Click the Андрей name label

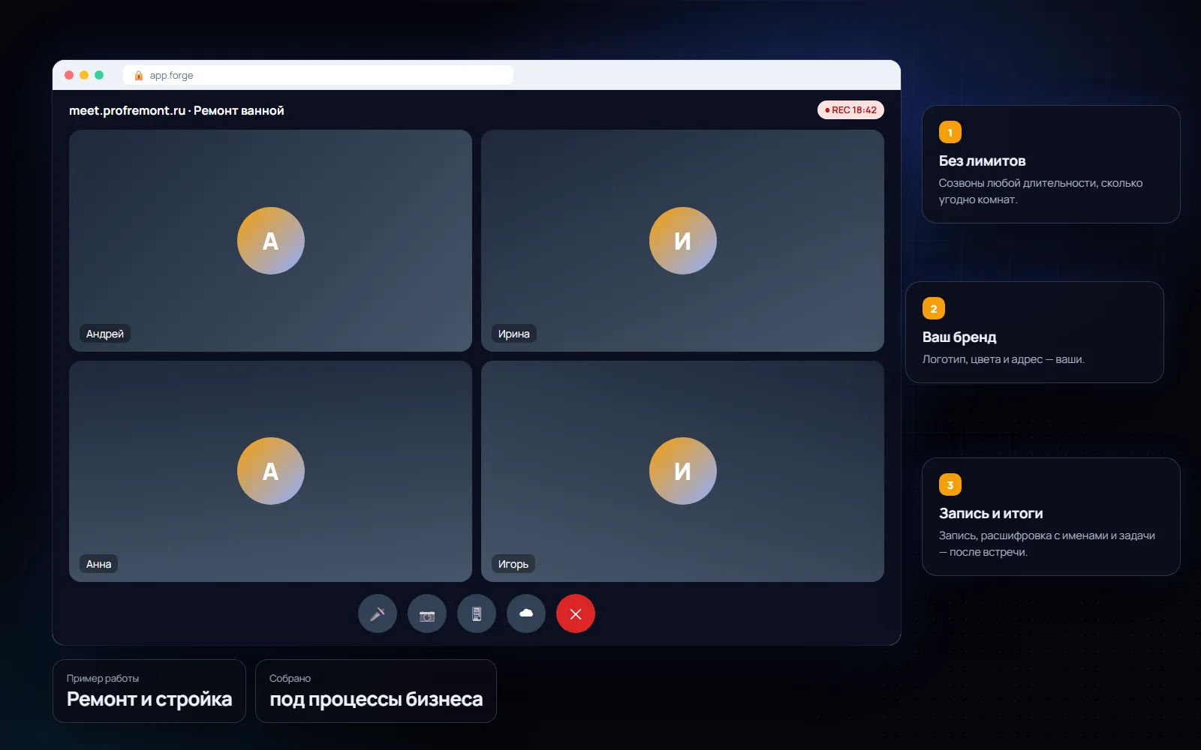point(105,334)
